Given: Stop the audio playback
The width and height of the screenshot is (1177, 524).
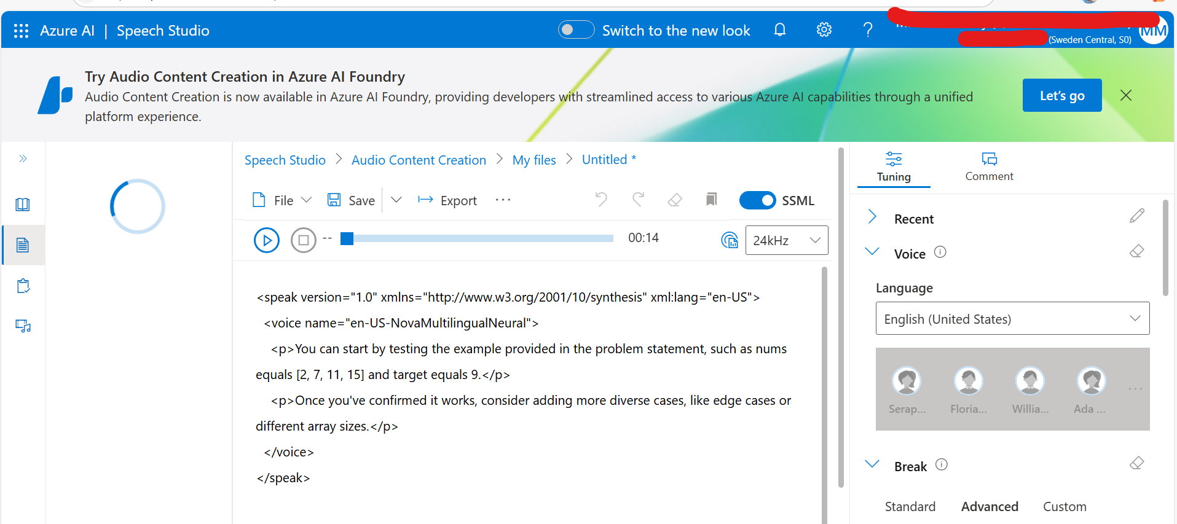Looking at the screenshot, I should coord(304,240).
